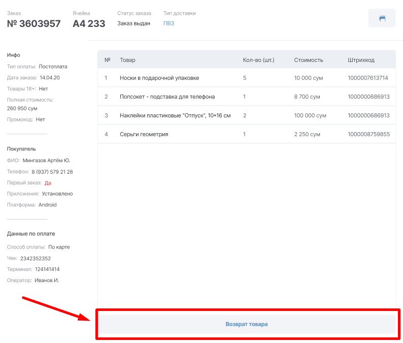Click barcode in the Наклейки row
The height and width of the screenshot is (343, 403).
368,115
